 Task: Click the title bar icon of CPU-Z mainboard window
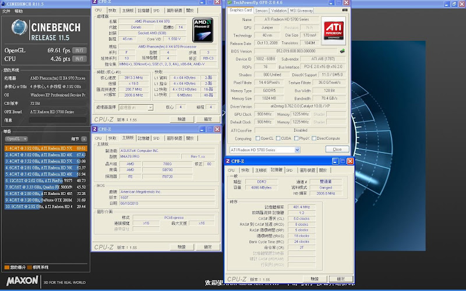(x=95, y=129)
